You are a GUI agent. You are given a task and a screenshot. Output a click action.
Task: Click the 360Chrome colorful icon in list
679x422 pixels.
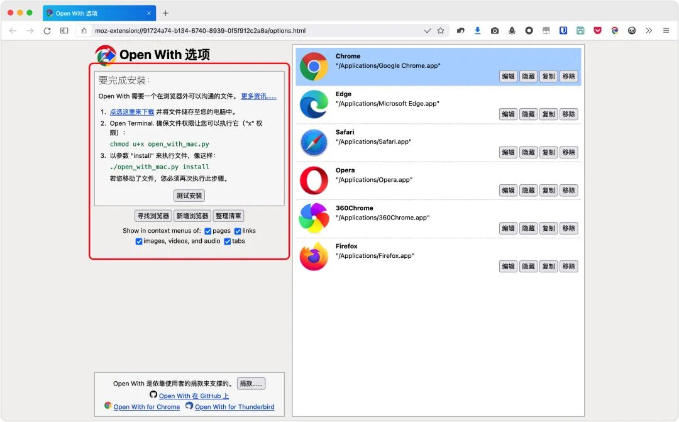[x=314, y=218]
